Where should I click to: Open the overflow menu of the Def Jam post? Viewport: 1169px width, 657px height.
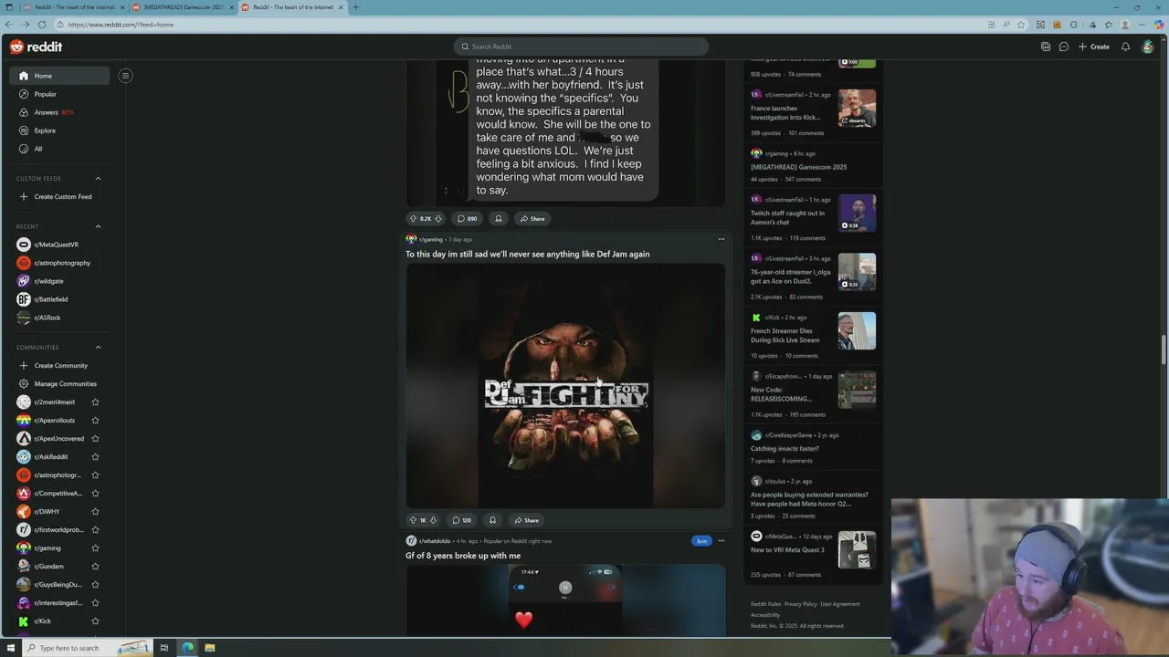coord(721,239)
